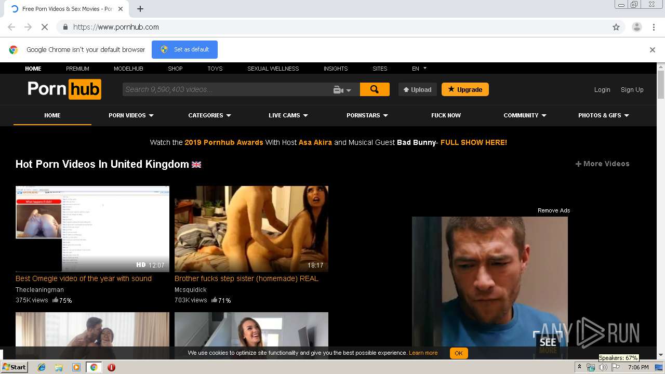Viewport: 665px width, 374px height.
Task: Click the Upload button
Action: 418,89
